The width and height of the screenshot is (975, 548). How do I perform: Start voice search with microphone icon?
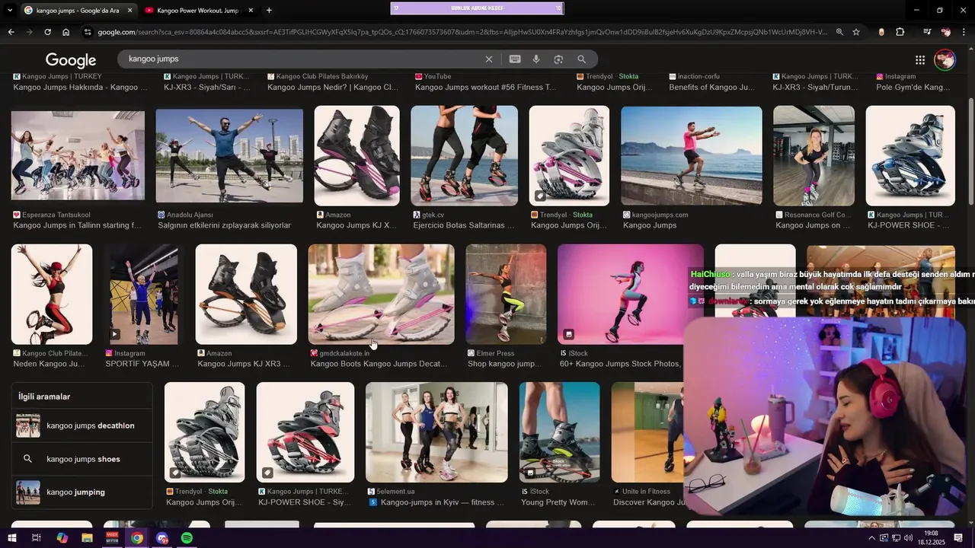tap(536, 59)
